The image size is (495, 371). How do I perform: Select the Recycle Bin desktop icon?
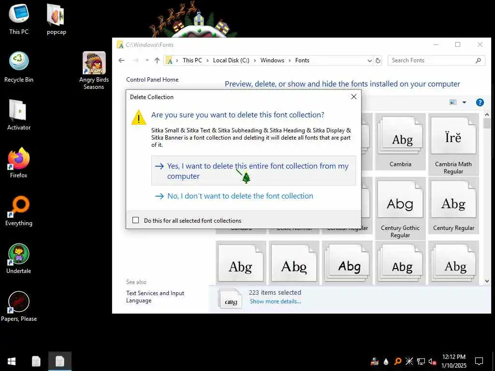tap(19, 67)
